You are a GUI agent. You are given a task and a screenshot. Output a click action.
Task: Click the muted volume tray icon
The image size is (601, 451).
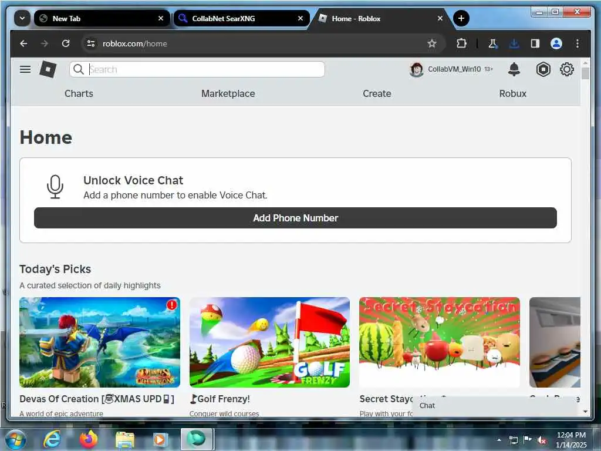[x=542, y=440]
